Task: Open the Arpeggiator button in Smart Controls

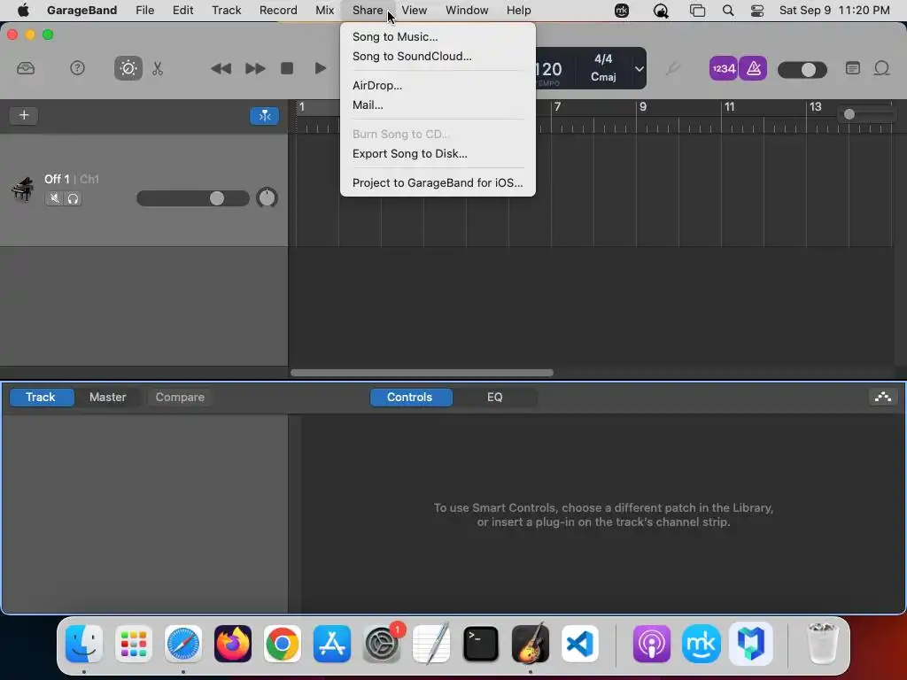Action: coord(883,398)
